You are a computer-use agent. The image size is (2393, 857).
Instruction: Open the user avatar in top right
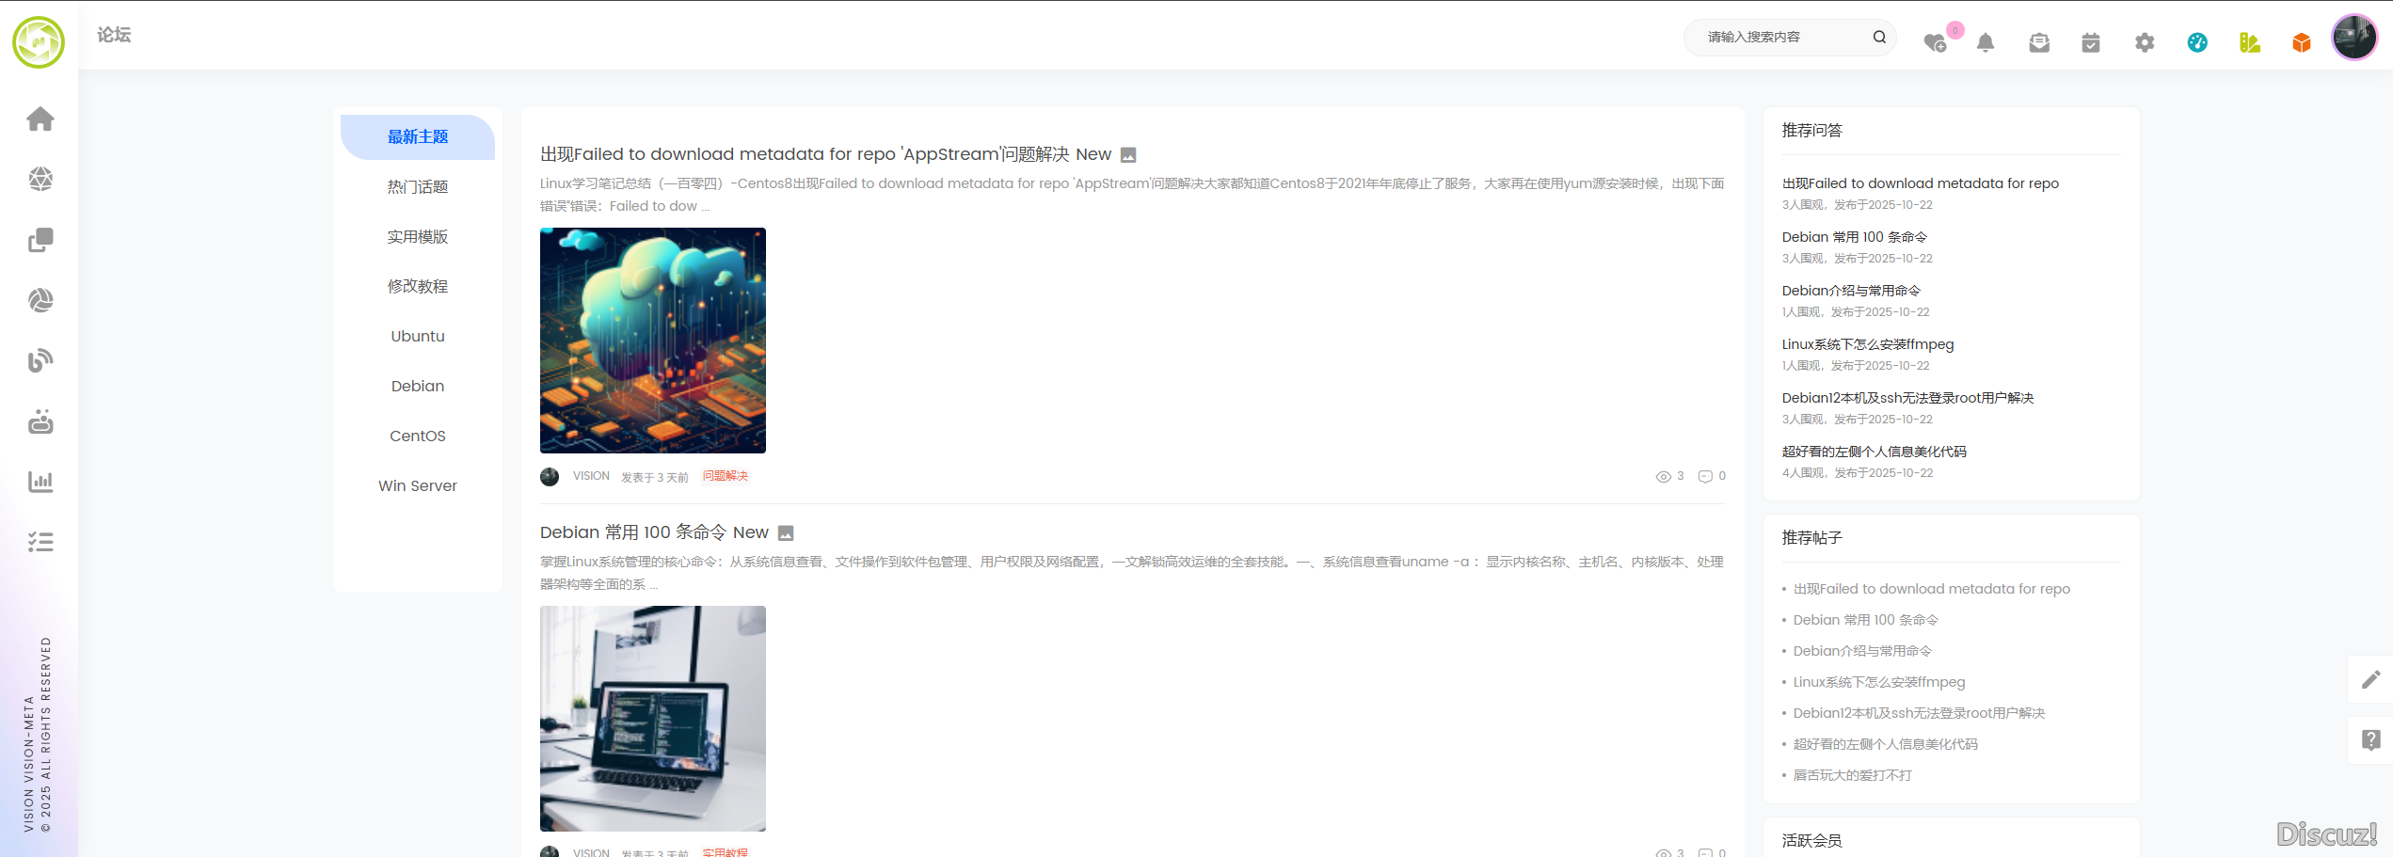coord(2354,38)
